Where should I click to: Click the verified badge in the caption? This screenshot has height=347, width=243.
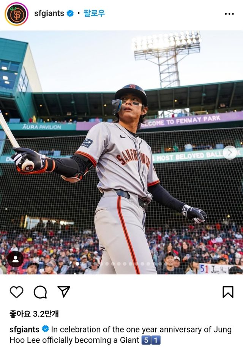click(x=45, y=329)
